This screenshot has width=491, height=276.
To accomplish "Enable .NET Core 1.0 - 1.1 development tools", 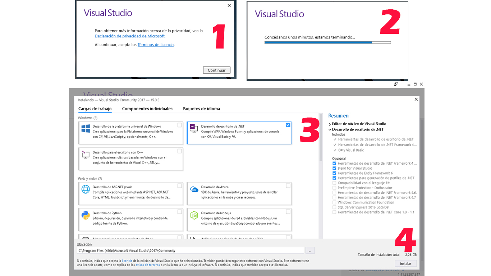I will pyautogui.click(x=334, y=212).
